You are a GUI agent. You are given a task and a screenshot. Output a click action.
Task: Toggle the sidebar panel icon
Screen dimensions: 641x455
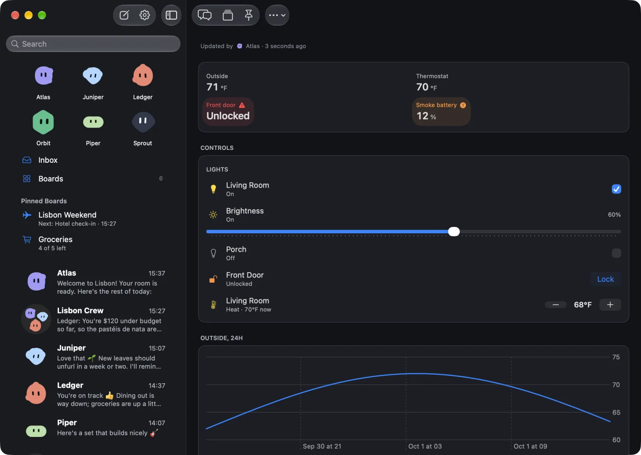(x=171, y=15)
